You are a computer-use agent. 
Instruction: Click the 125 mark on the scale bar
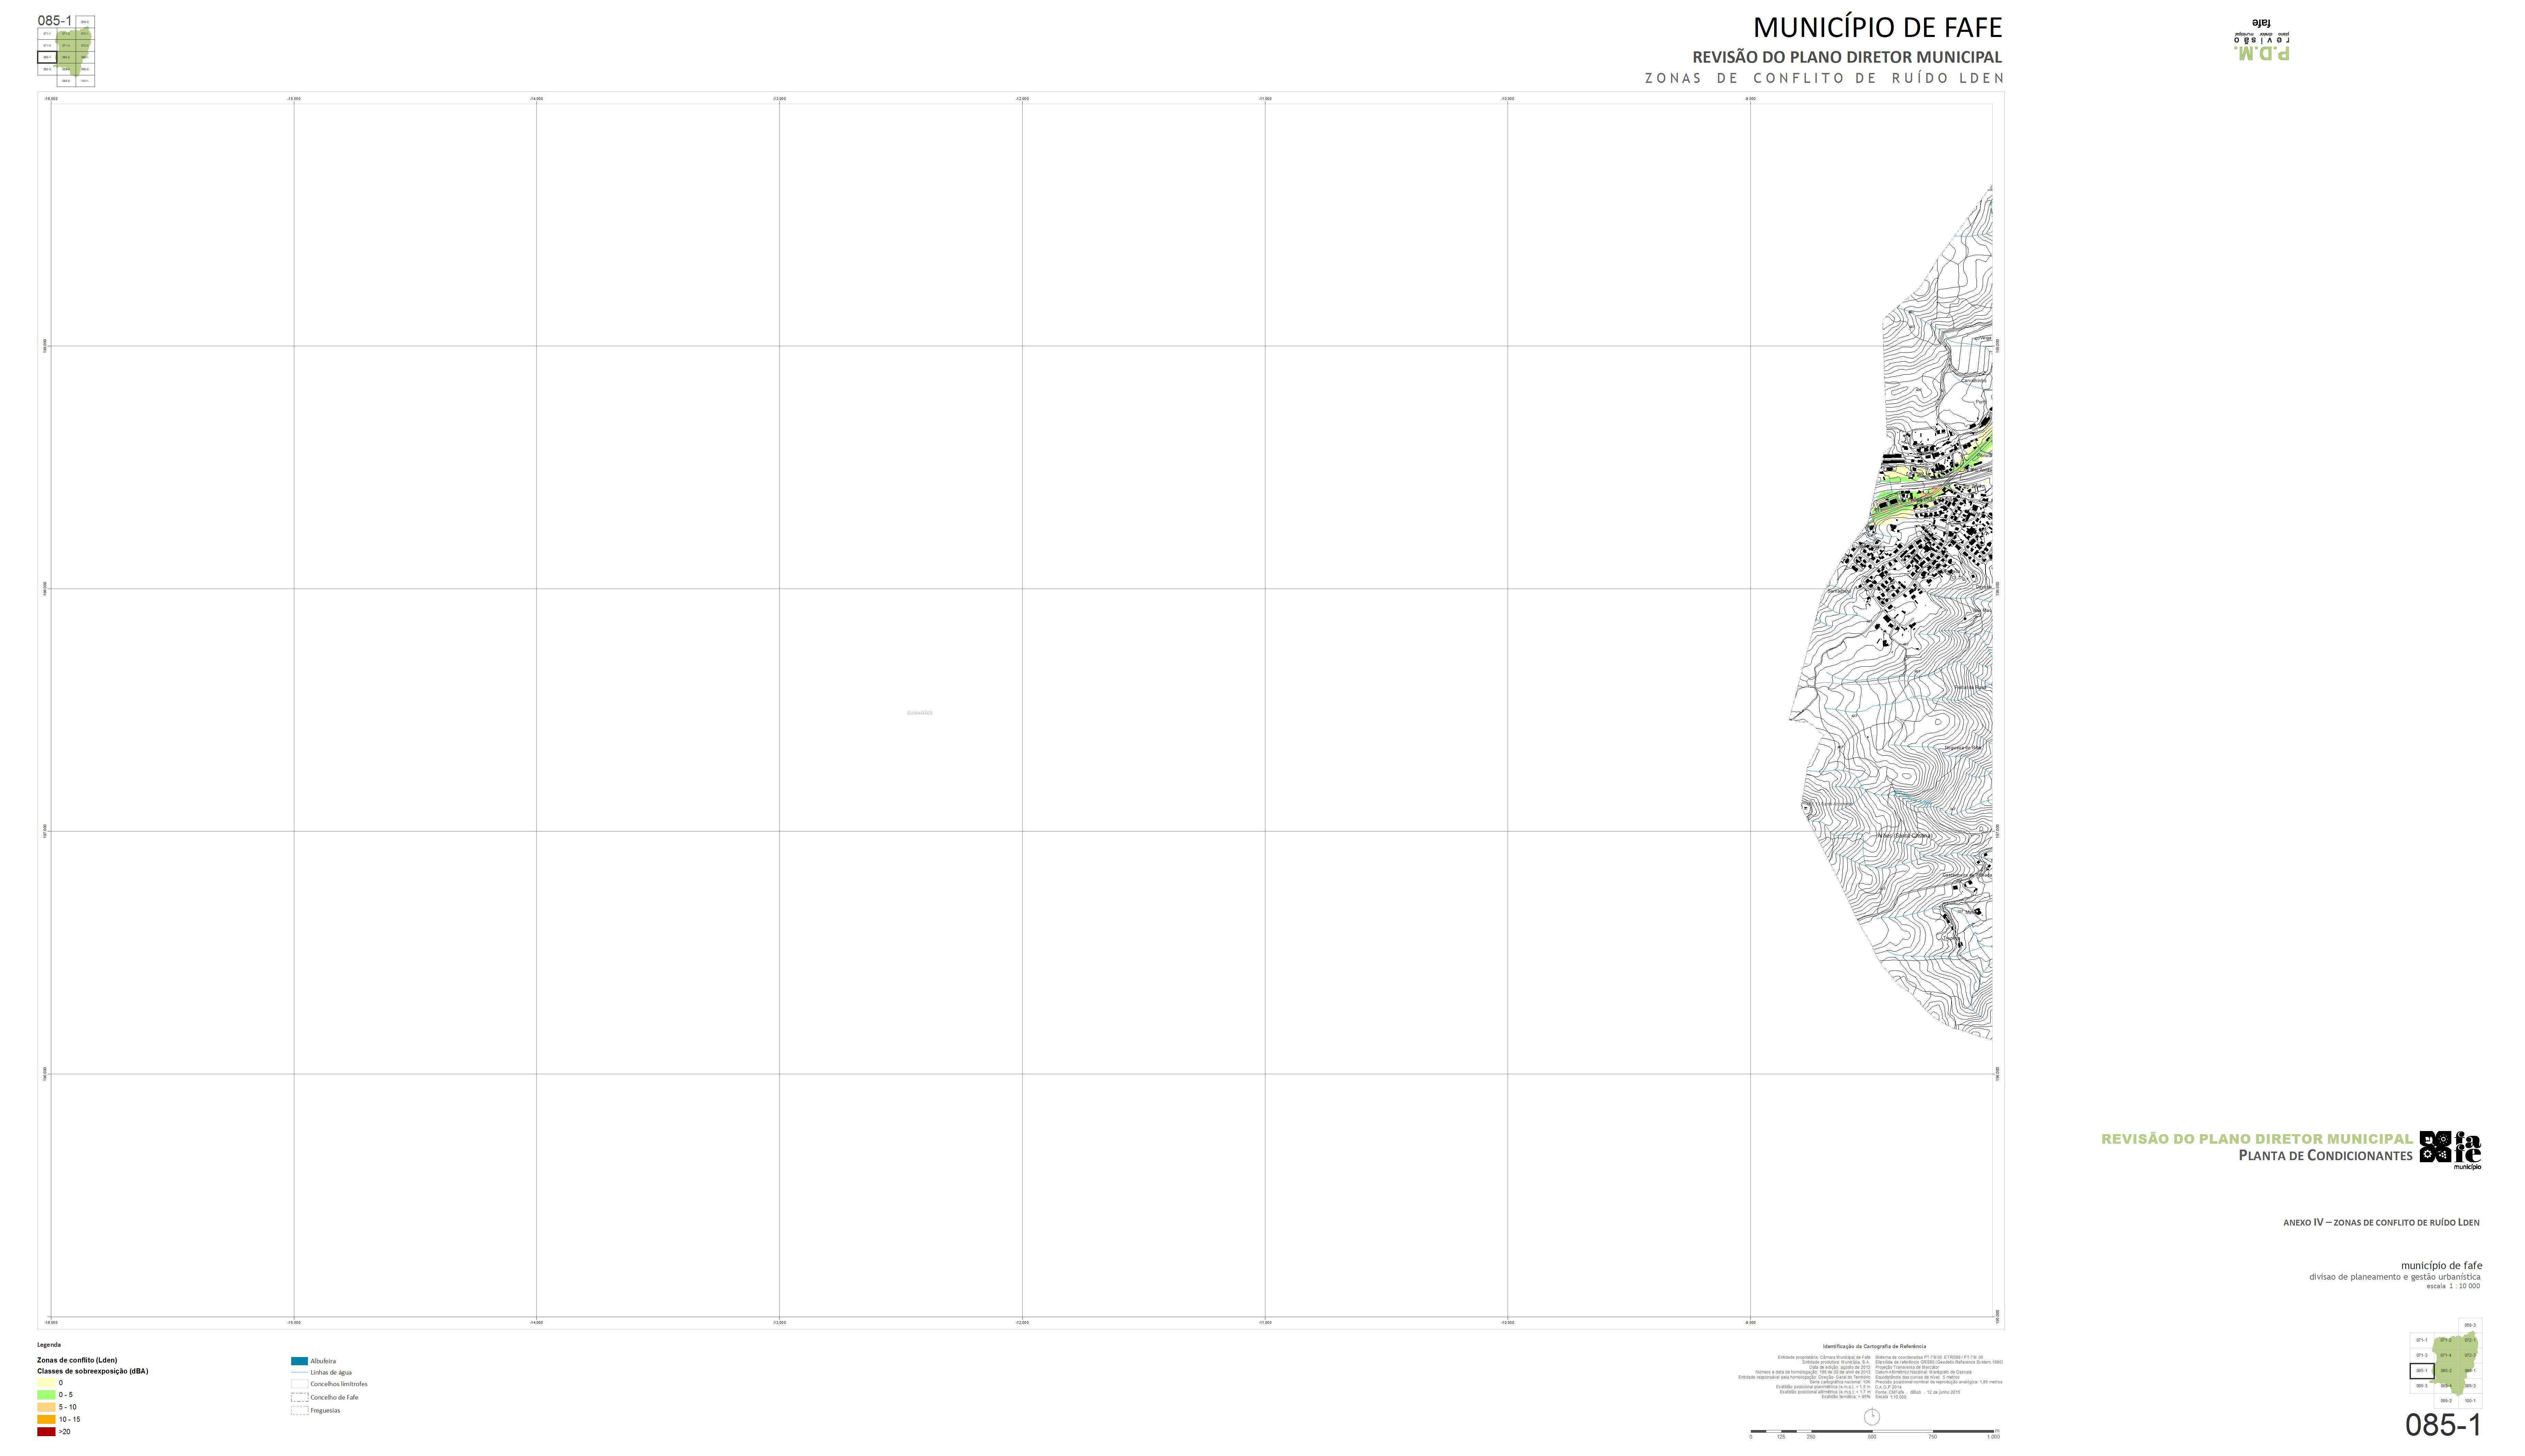1781,1437
